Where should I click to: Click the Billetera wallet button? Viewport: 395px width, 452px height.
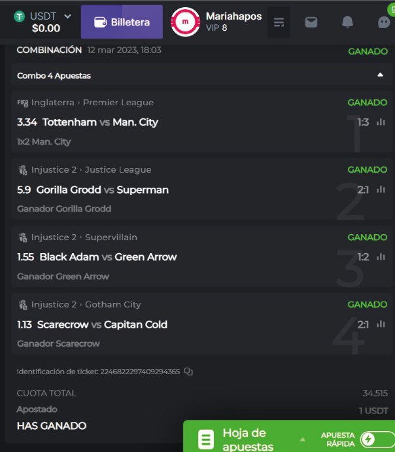[122, 22]
